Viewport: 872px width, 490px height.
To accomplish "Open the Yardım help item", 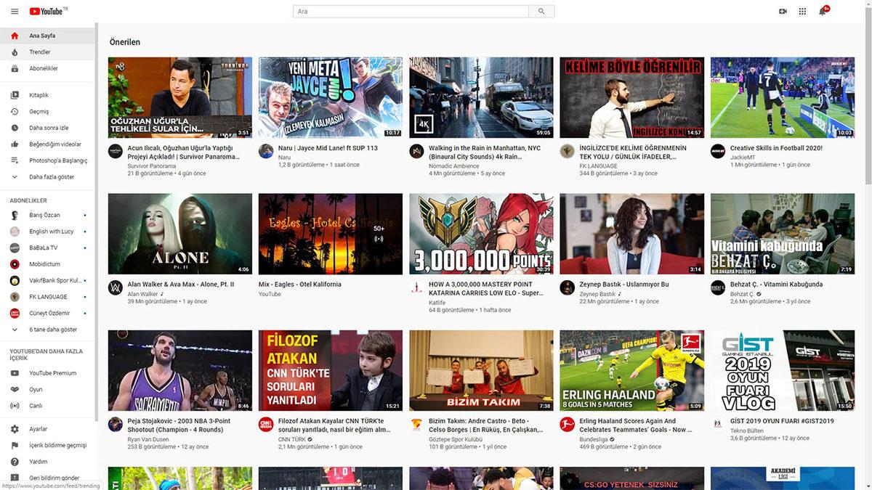I will click(x=38, y=462).
